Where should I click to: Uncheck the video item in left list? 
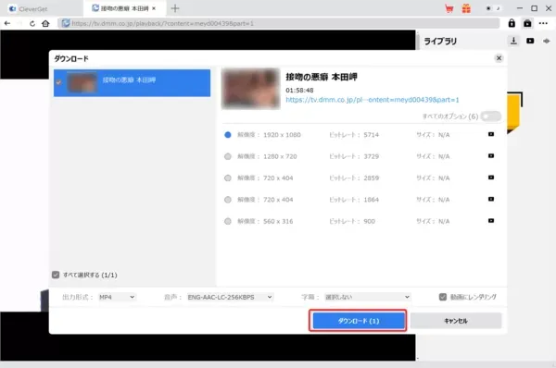tap(58, 82)
